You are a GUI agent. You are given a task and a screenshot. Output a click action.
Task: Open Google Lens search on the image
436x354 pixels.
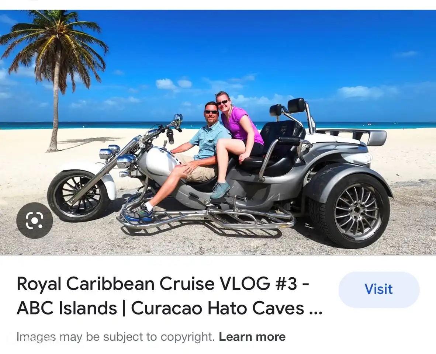34,221
